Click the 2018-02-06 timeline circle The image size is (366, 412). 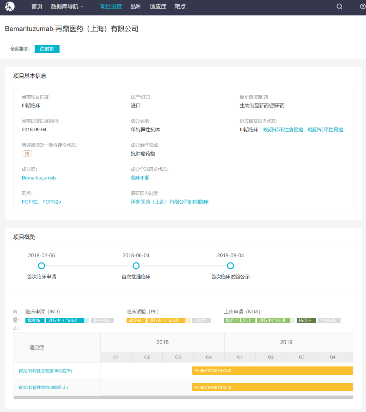click(41, 266)
